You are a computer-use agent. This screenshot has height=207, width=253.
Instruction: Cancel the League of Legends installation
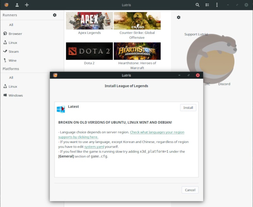(190, 190)
